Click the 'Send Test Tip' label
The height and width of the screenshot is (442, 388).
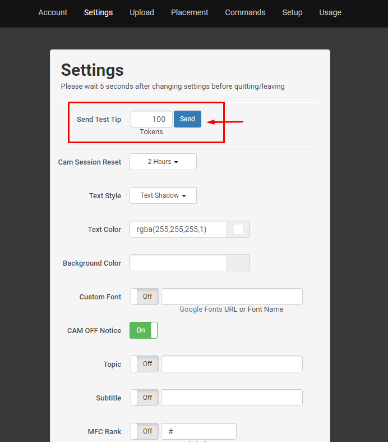[x=99, y=120]
